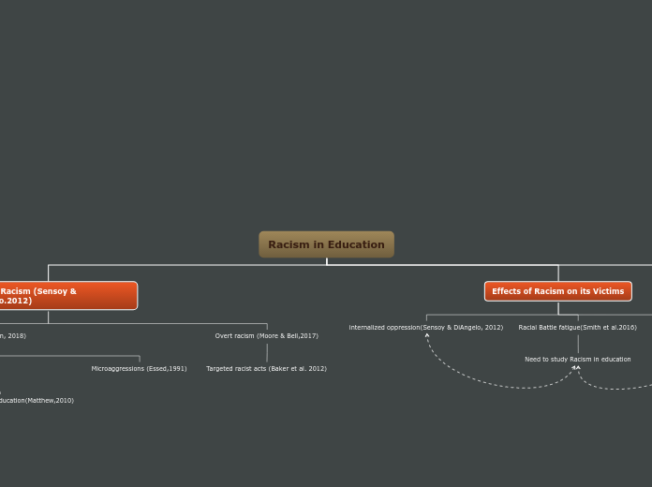Select the Racism in Education central node
The image size is (652, 487).
pyautogui.click(x=326, y=244)
